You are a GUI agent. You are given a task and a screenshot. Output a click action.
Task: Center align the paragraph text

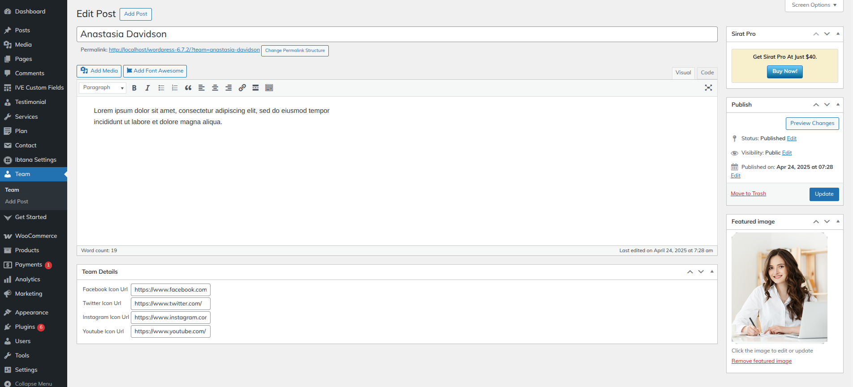click(x=215, y=88)
